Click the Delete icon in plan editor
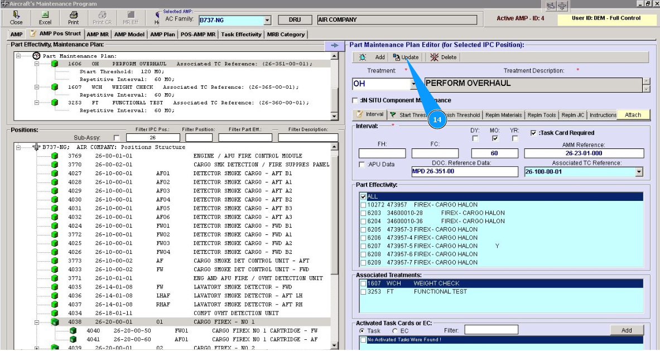This screenshot has width=660, height=351. tap(434, 57)
